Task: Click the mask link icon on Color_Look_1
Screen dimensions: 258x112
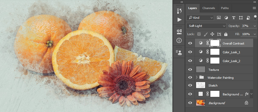Action: pyautogui.click(x=208, y=52)
